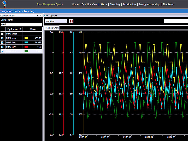Click the Components search input field
Image resolution: width=188 pixels, height=141 pixels.
tap(21, 24)
